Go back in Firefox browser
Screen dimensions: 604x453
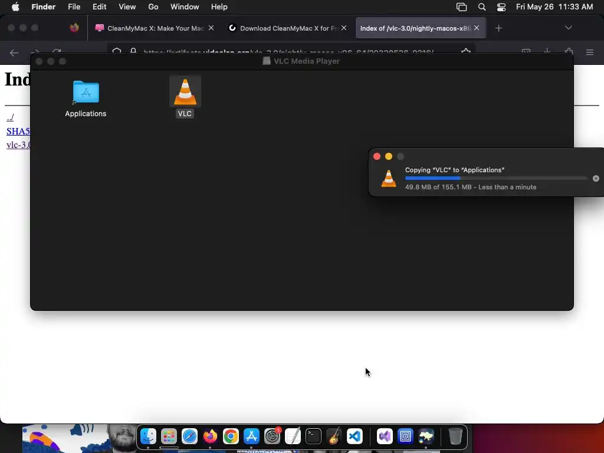14,52
